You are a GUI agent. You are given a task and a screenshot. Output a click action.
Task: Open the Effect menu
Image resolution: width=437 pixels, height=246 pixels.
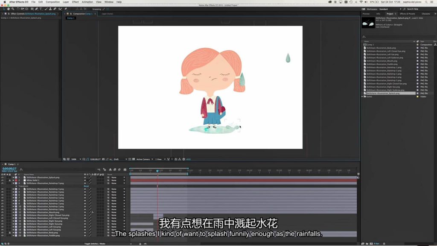pos(75,2)
